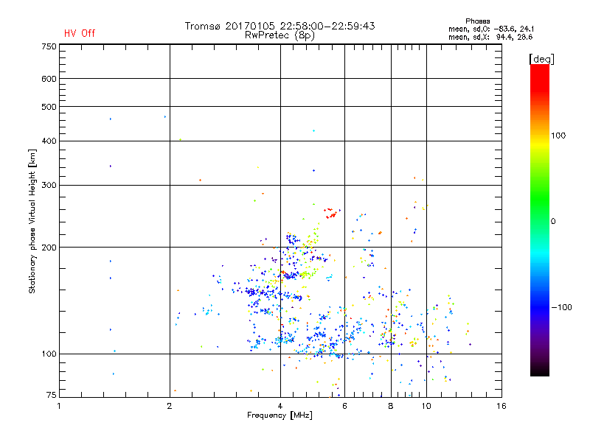Click the red echo cluster near 250 km
The image size is (590, 442).
point(330,213)
